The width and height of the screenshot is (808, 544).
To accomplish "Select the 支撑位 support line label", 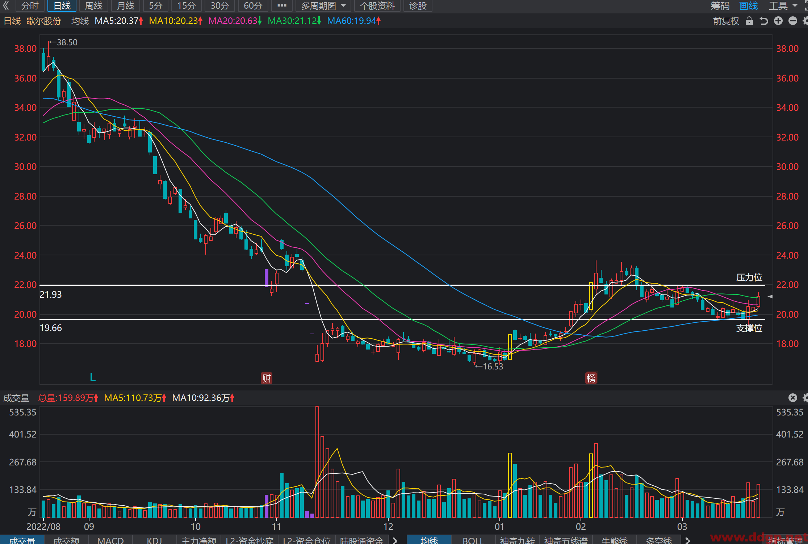I will (749, 328).
